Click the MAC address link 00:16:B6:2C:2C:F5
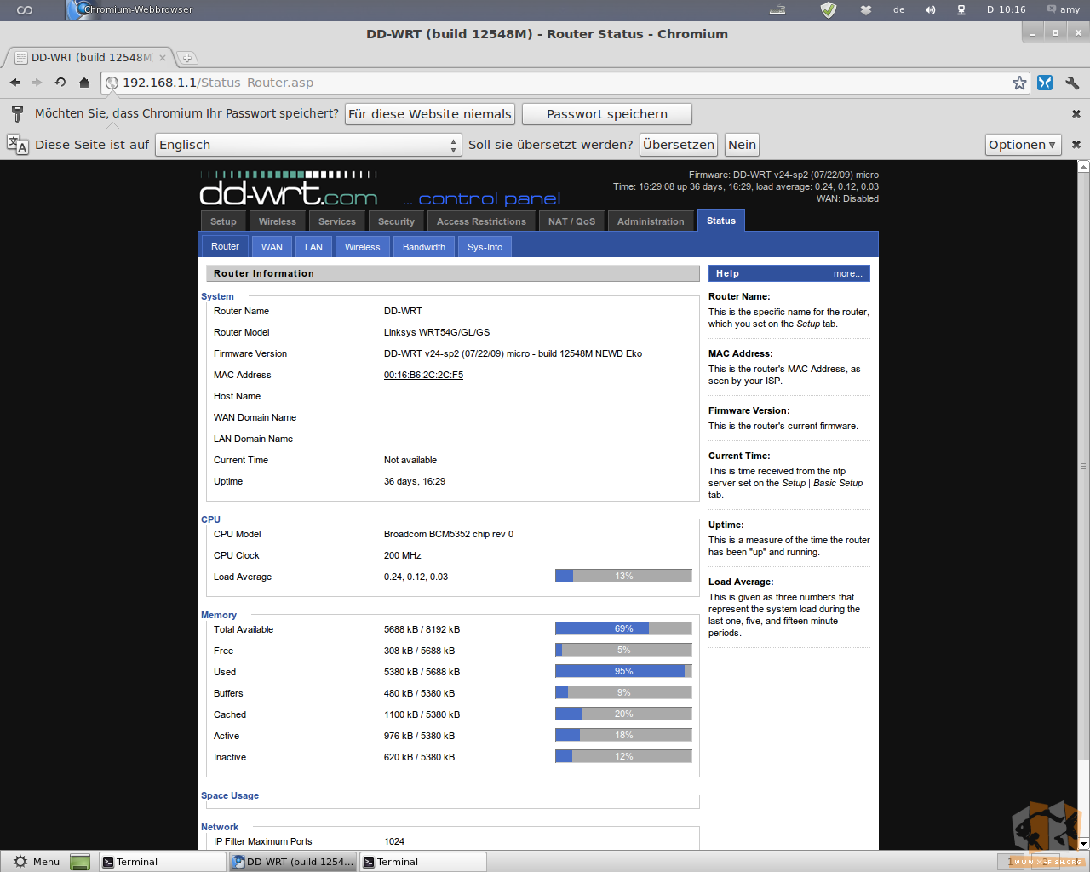 pyautogui.click(x=423, y=375)
